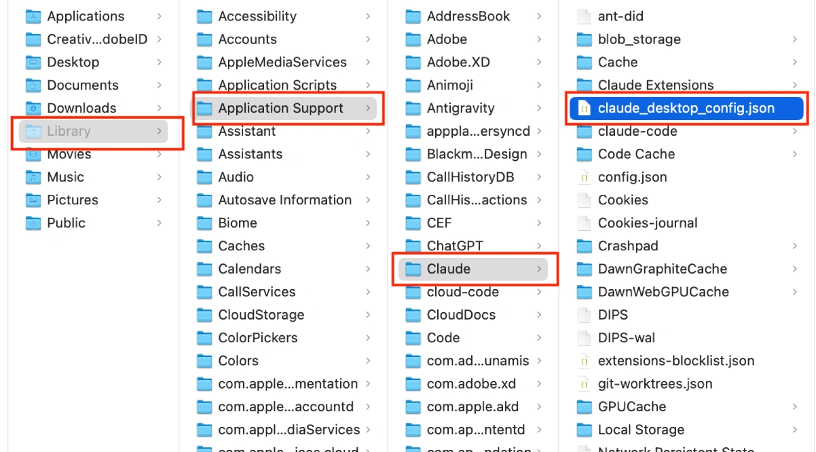Click the Audio folder icon
The image size is (816, 452).
(x=204, y=177)
